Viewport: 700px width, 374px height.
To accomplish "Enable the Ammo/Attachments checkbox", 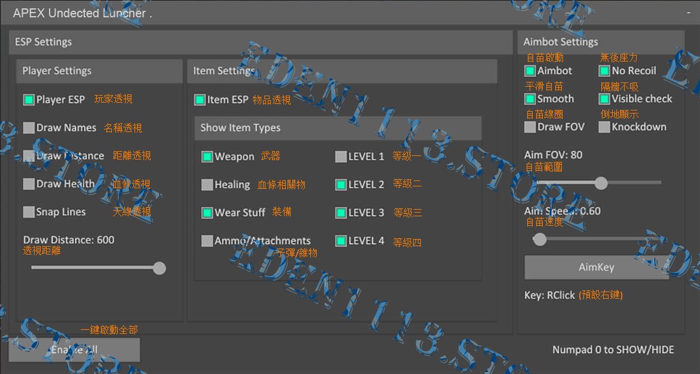I will pyautogui.click(x=207, y=241).
